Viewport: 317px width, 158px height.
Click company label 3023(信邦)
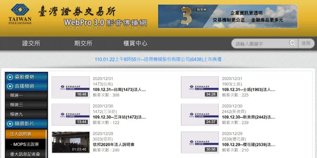click(x=103, y=139)
